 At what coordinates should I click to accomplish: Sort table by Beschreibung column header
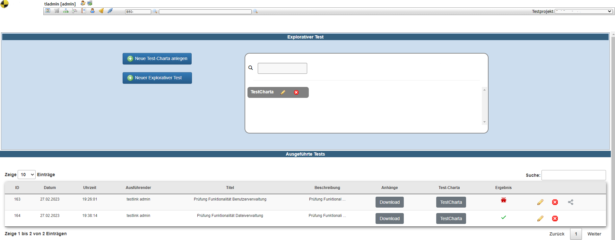click(327, 188)
